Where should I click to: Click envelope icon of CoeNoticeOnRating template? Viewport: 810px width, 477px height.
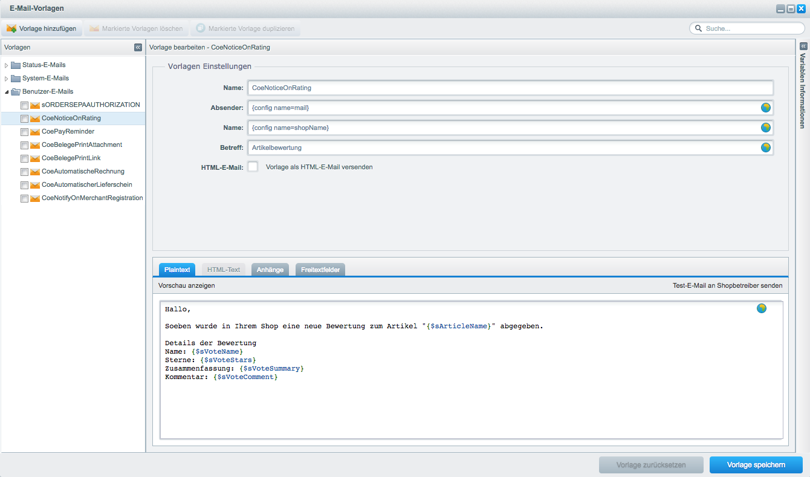point(35,118)
